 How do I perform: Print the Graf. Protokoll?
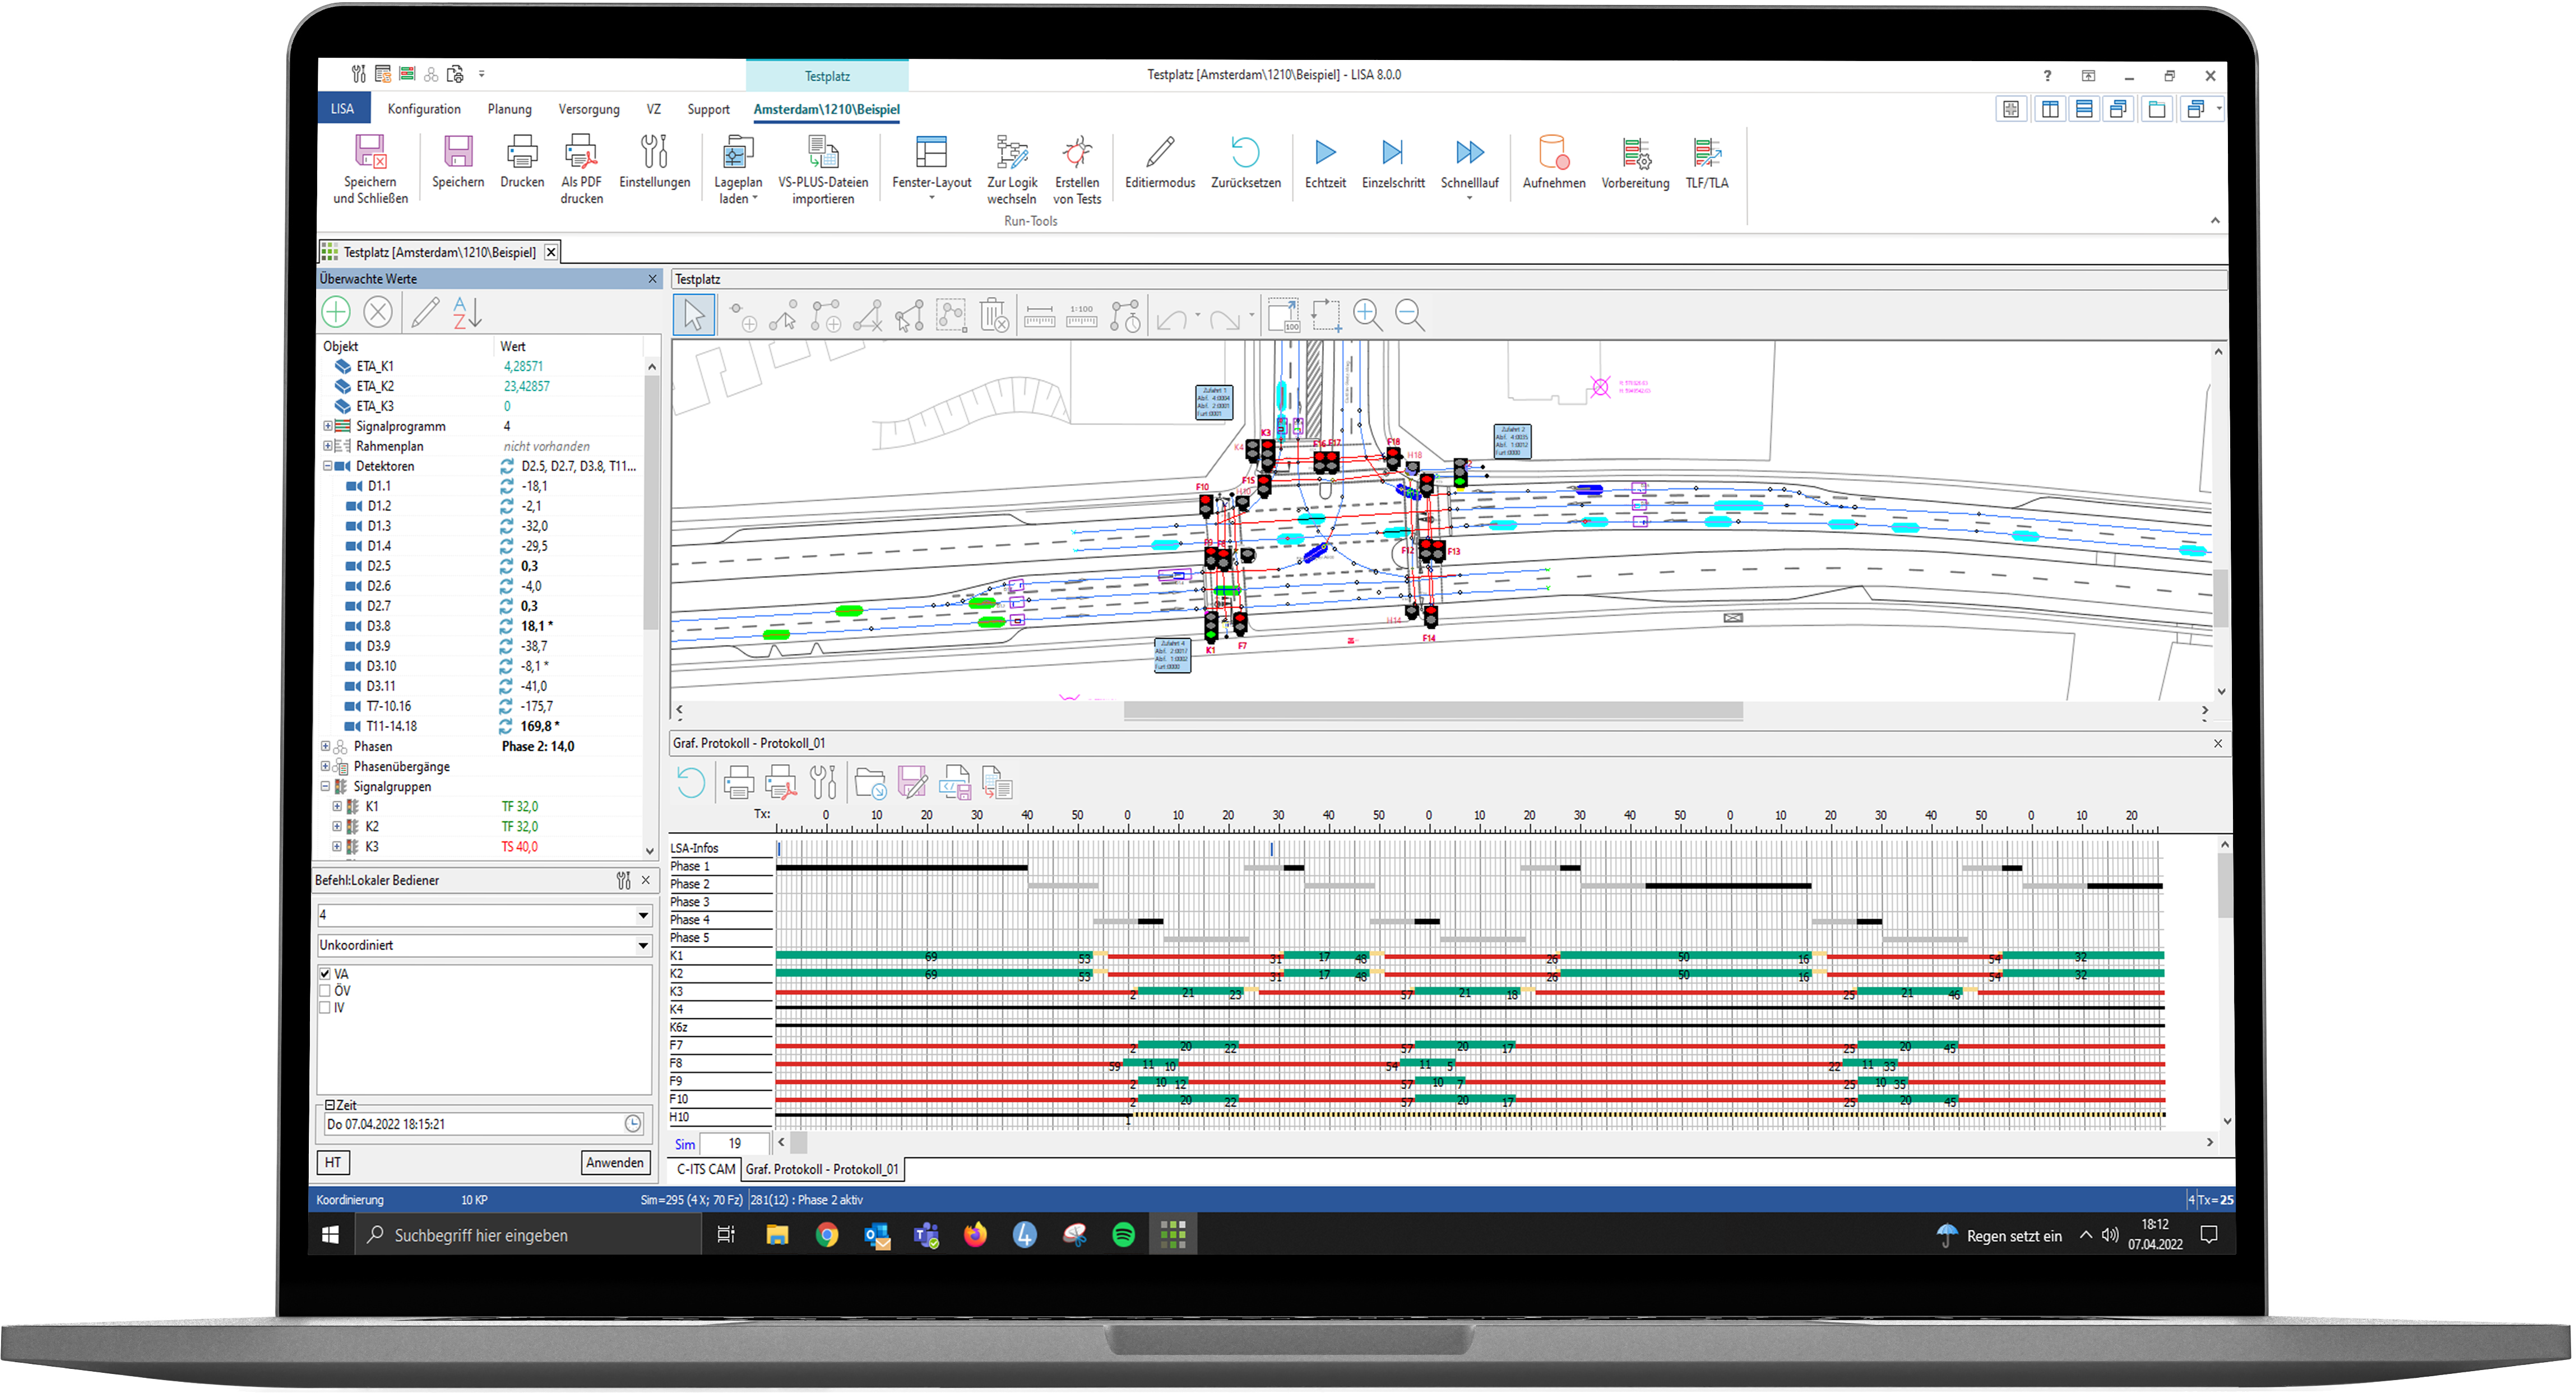[x=738, y=783]
